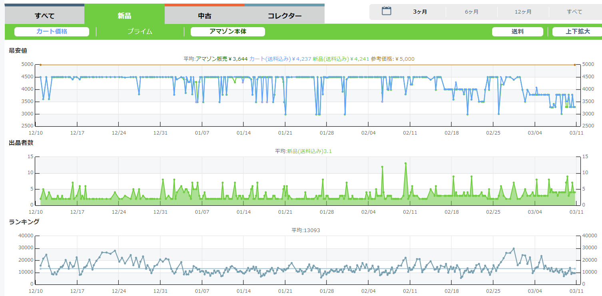Click the ranking 平均:13093 label
Image resolution: width=602 pixels, height=296 pixels.
pos(305,230)
